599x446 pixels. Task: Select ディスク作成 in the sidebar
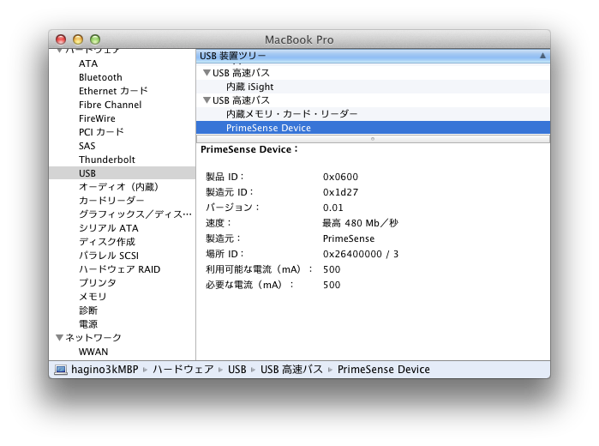pyautogui.click(x=107, y=242)
